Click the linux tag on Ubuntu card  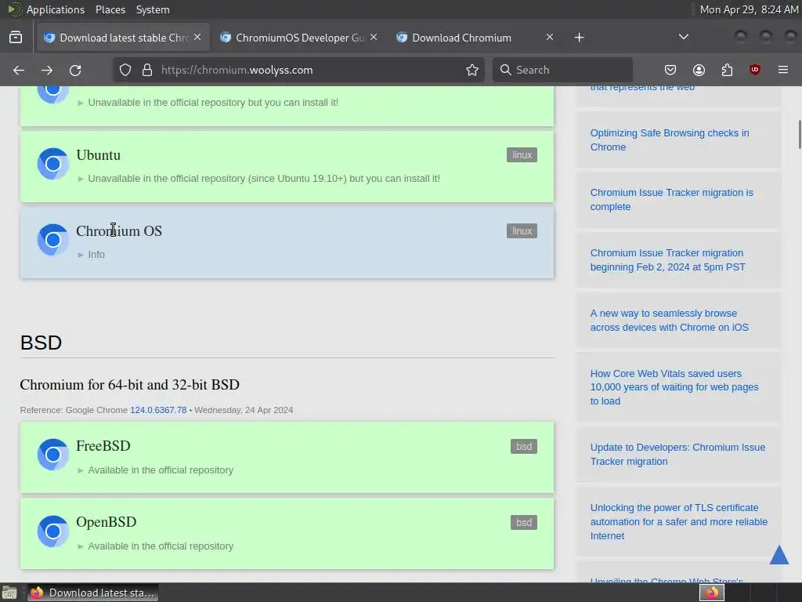522,155
